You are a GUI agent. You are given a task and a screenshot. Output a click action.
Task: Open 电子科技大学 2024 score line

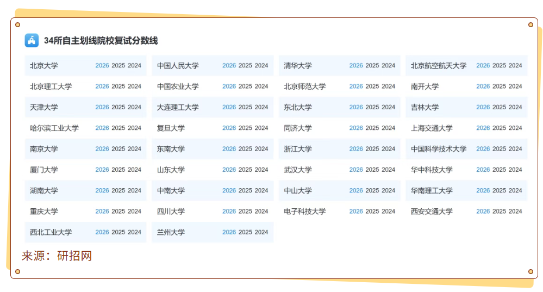tap(388, 211)
